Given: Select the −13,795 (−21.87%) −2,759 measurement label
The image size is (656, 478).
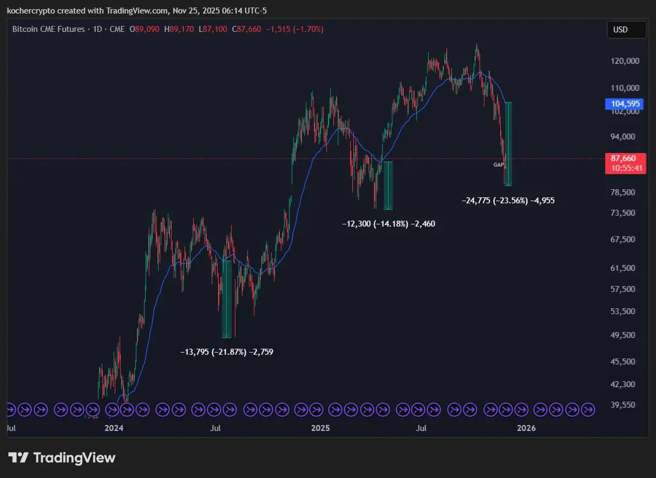Looking at the screenshot, I should pos(226,352).
